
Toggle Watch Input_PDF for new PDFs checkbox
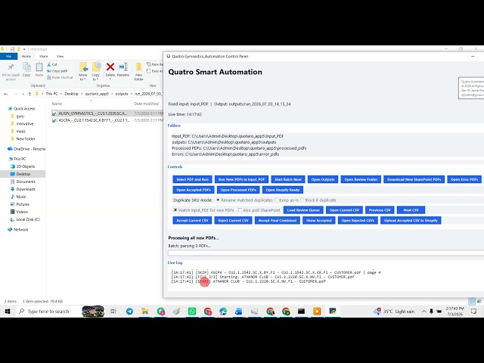coord(175,210)
